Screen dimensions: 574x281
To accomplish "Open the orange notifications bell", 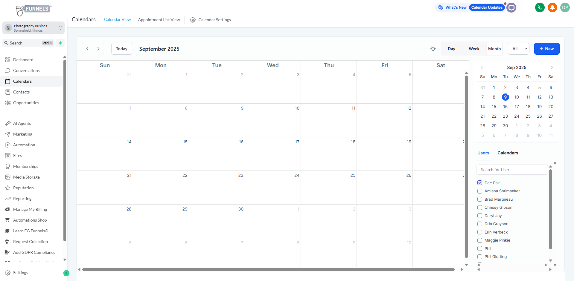I will coord(552,7).
